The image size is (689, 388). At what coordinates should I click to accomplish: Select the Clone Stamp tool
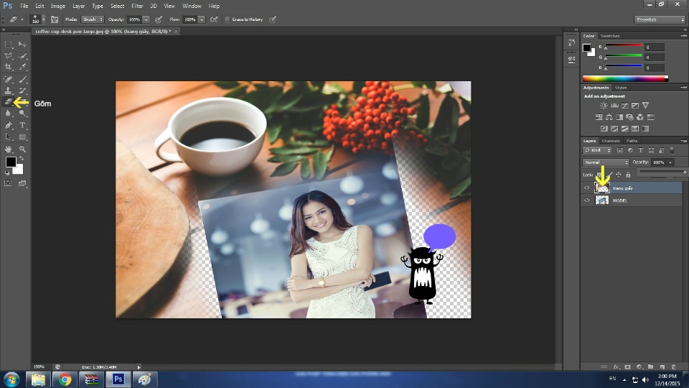pos(9,91)
